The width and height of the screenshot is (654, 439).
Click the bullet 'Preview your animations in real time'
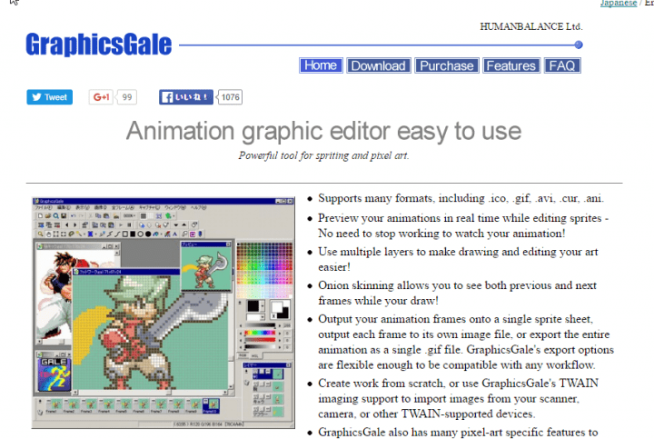(x=463, y=225)
